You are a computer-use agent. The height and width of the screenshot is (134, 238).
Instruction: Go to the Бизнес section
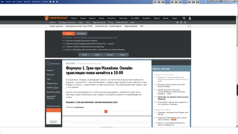166,18
